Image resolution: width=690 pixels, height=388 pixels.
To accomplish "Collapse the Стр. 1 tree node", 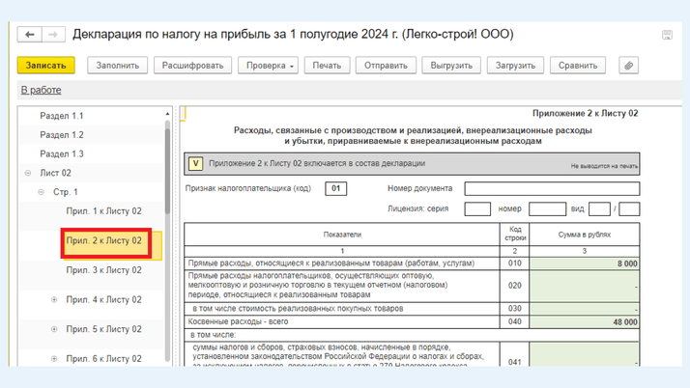I will [41, 192].
